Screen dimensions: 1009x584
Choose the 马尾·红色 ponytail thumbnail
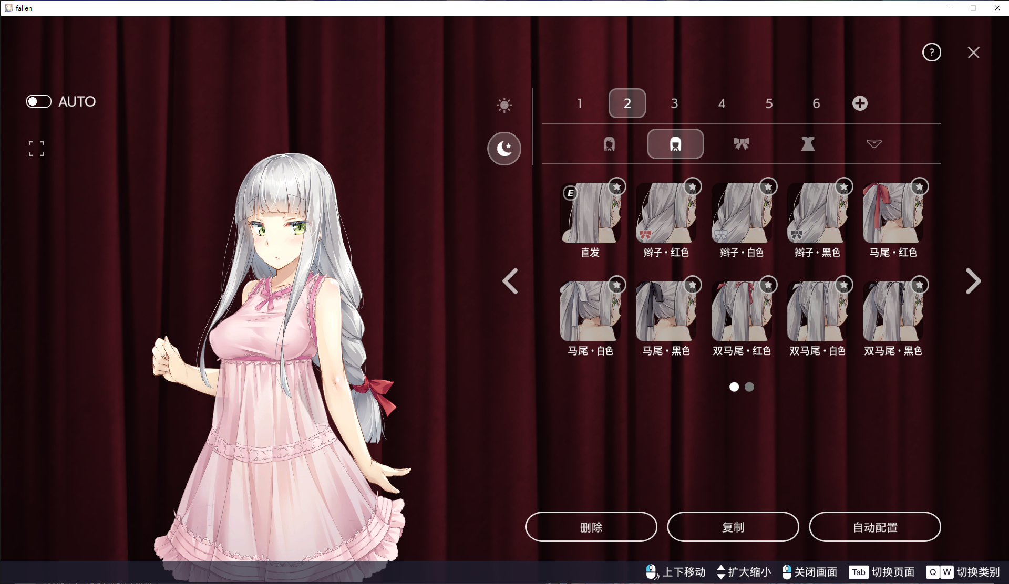[893, 213]
